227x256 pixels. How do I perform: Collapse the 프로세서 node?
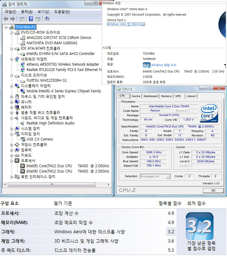12,161
